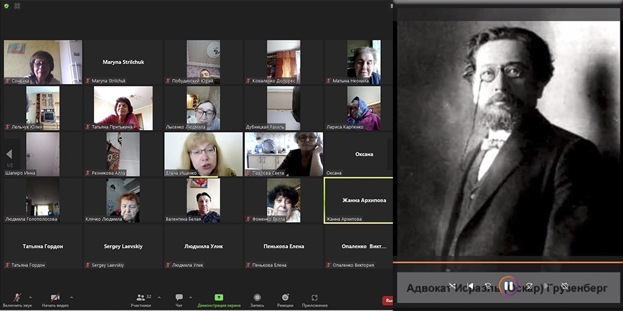
Task: Pause the video with the pause button
Action: click(x=508, y=286)
